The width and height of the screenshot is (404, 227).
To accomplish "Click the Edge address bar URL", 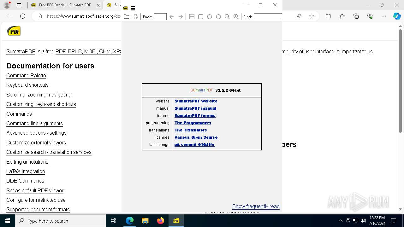I will pyautogui.click(x=84, y=16).
